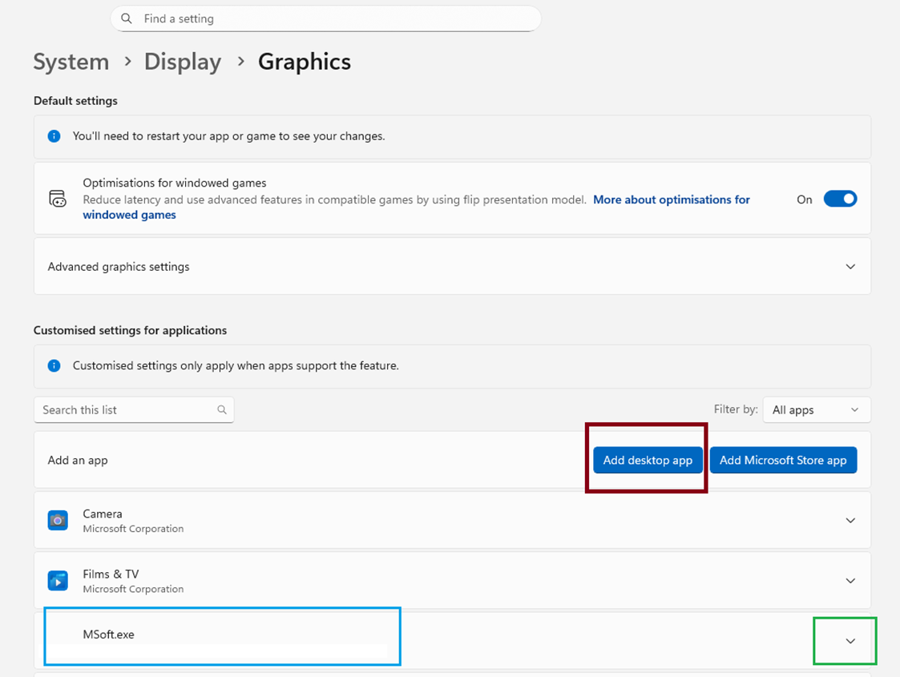
Task: Click the Add Microsoft Store app button
Action: point(783,460)
